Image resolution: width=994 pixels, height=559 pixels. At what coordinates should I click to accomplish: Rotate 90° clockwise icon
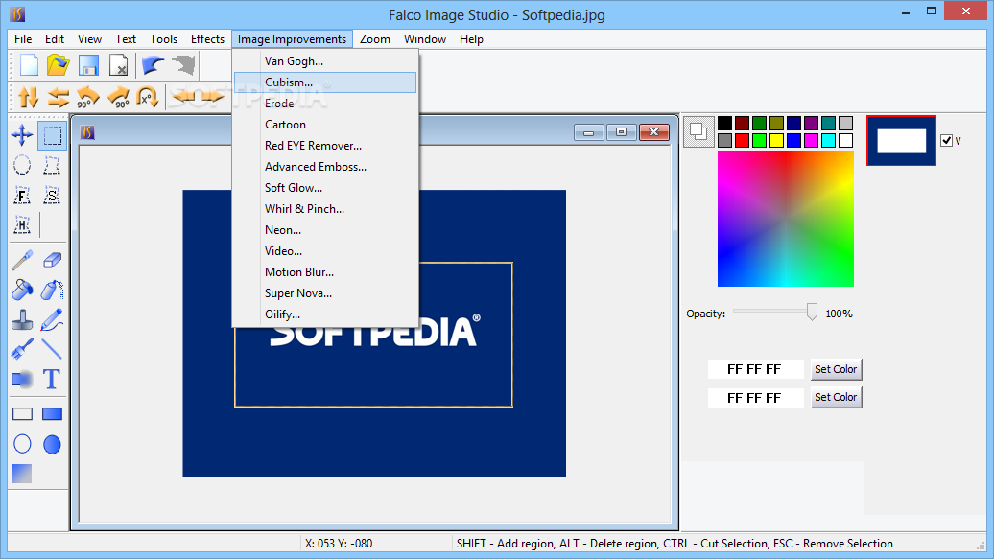coord(118,97)
